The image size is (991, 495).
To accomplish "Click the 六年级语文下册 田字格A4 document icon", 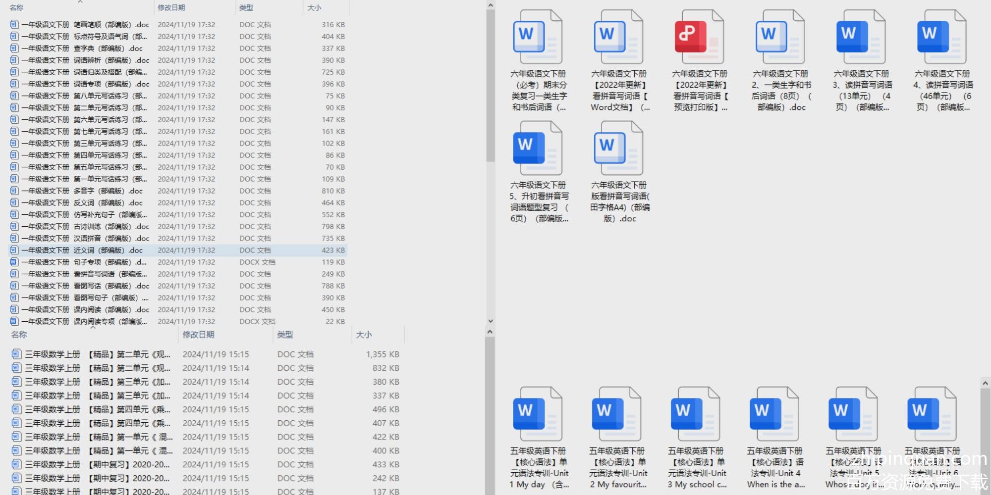I will point(618,147).
